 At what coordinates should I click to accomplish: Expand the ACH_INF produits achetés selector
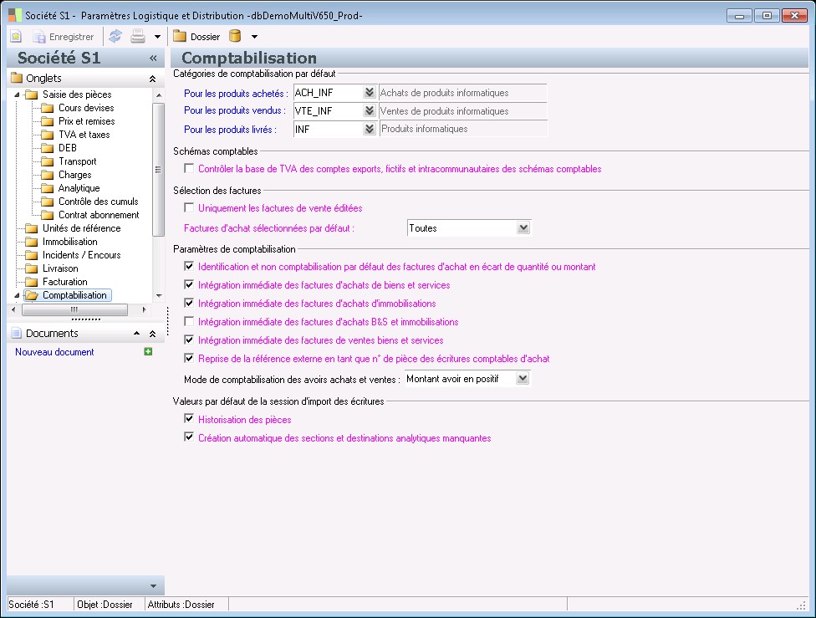[x=369, y=93]
